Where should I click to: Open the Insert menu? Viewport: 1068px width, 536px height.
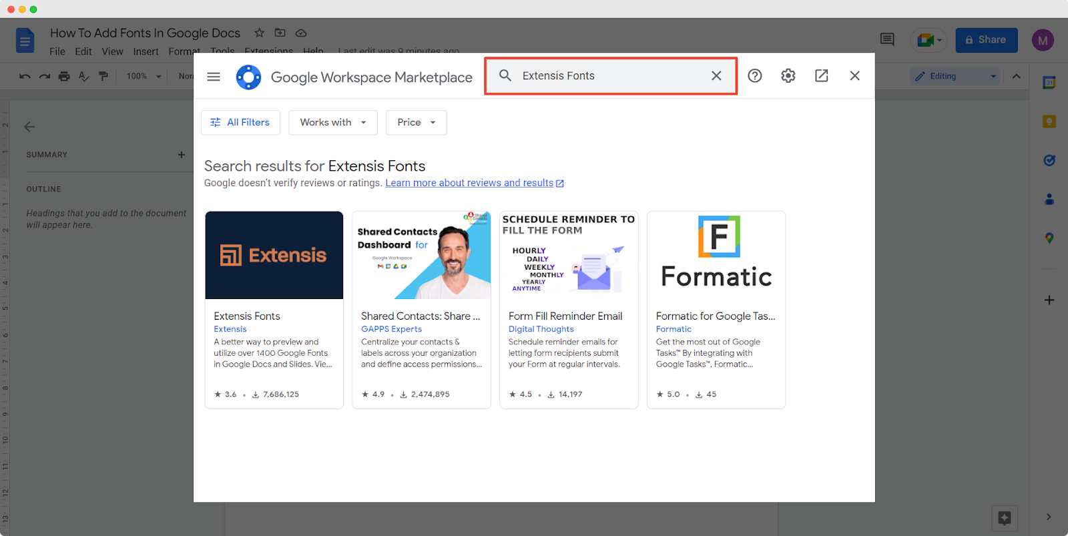pyautogui.click(x=146, y=51)
